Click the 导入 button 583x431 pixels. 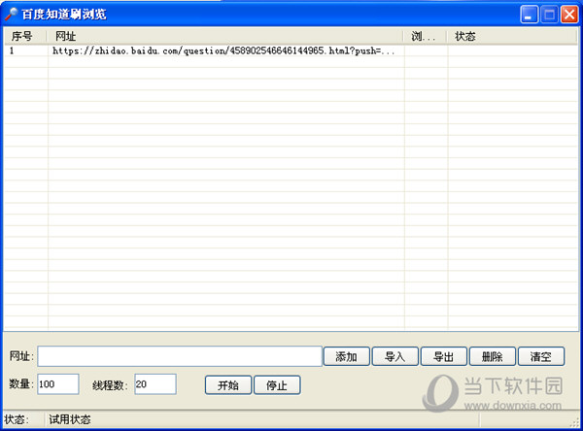(x=395, y=356)
